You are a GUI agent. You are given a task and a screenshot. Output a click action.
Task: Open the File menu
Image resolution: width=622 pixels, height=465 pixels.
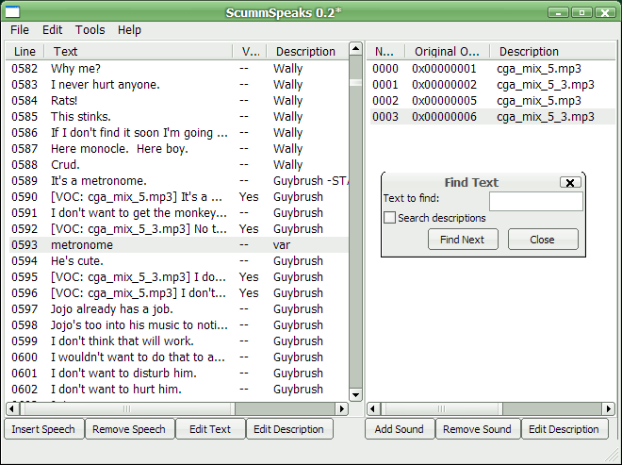(20, 30)
